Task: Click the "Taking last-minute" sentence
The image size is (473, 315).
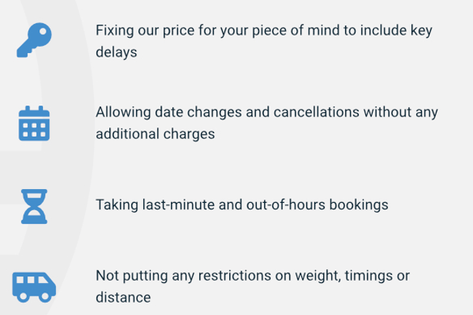Action: point(242,204)
